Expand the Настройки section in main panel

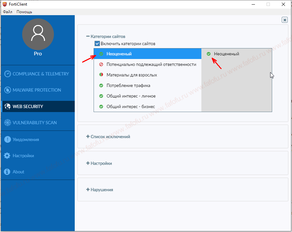(x=99, y=163)
